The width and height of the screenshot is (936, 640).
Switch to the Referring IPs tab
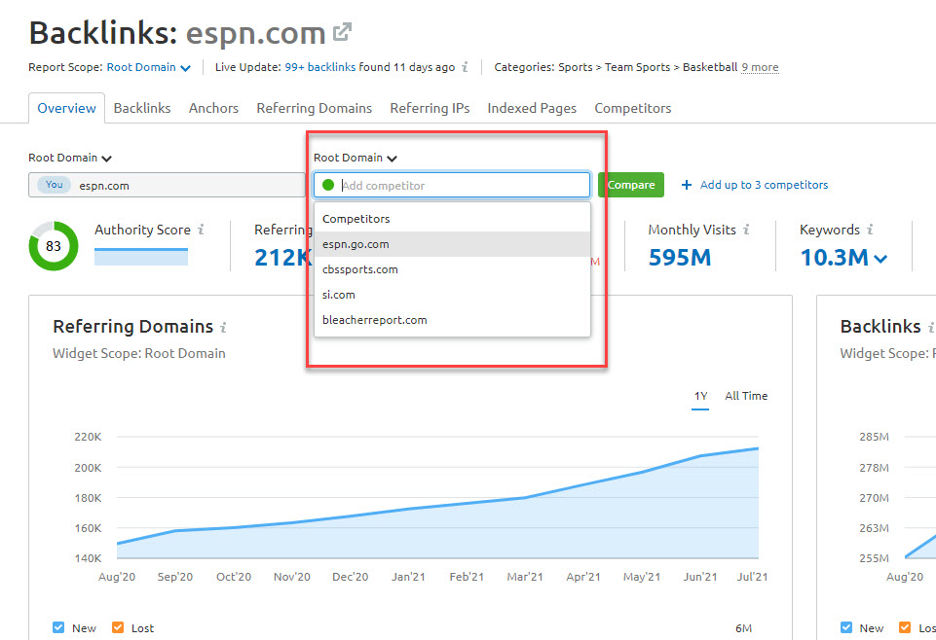pyautogui.click(x=430, y=109)
